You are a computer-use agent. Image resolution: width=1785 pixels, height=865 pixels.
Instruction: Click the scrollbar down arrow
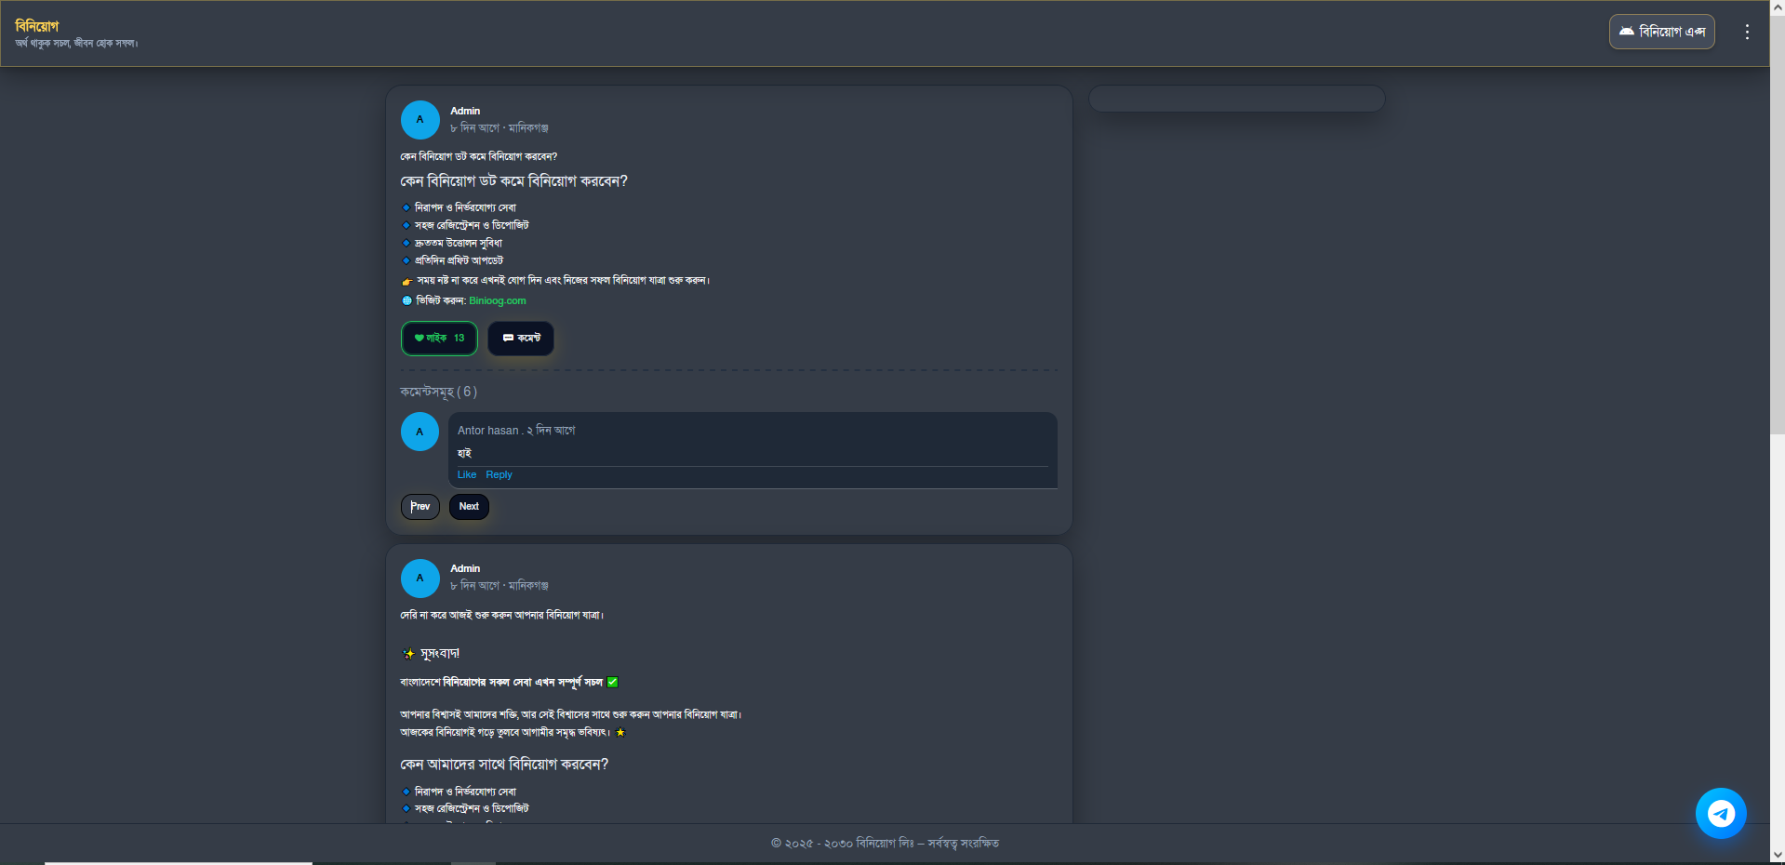[1777, 855]
